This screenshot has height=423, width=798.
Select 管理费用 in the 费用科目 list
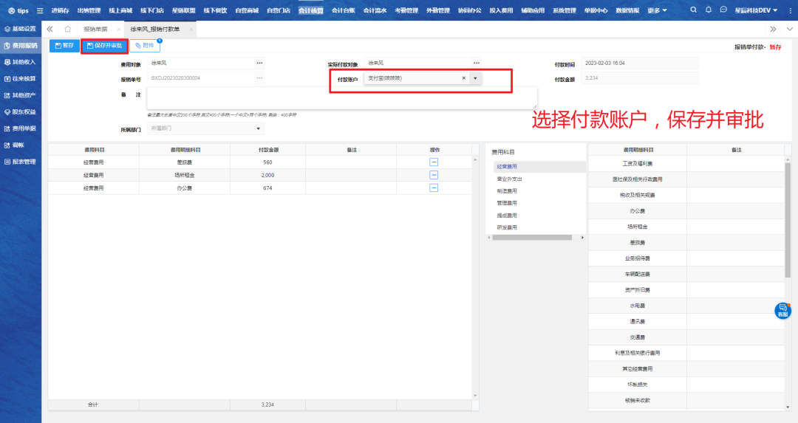click(x=507, y=203)
